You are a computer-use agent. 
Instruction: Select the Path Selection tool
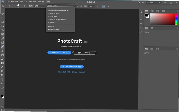point(3,84)
